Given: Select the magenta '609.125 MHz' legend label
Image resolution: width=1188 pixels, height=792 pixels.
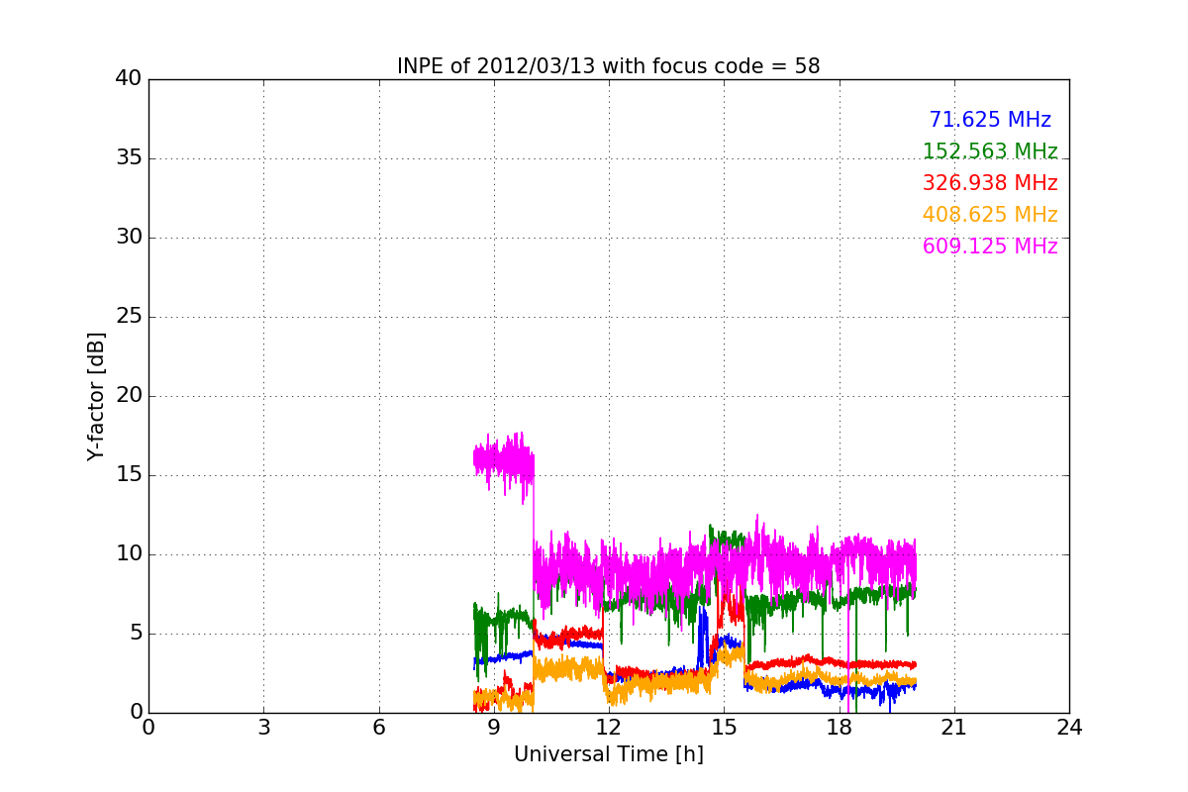Looking at the screenshot, I should [x=990, y=247].
